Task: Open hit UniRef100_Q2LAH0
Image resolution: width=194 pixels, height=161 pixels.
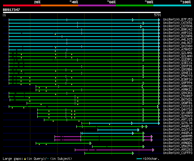Action: click(178, 56)
